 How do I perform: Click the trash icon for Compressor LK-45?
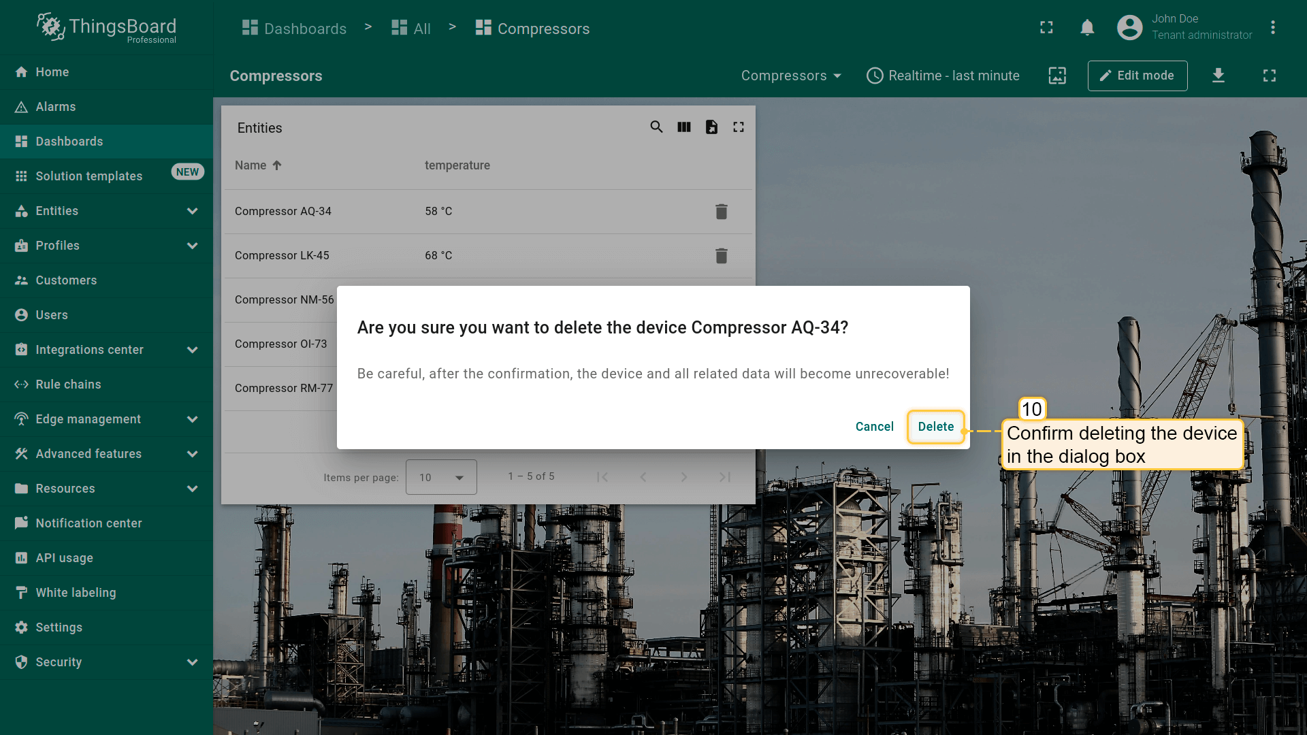click(722, 256)
